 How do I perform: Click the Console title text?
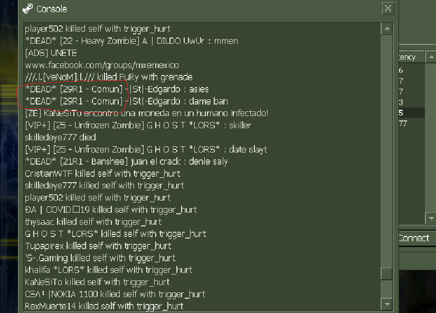point(52,9)
